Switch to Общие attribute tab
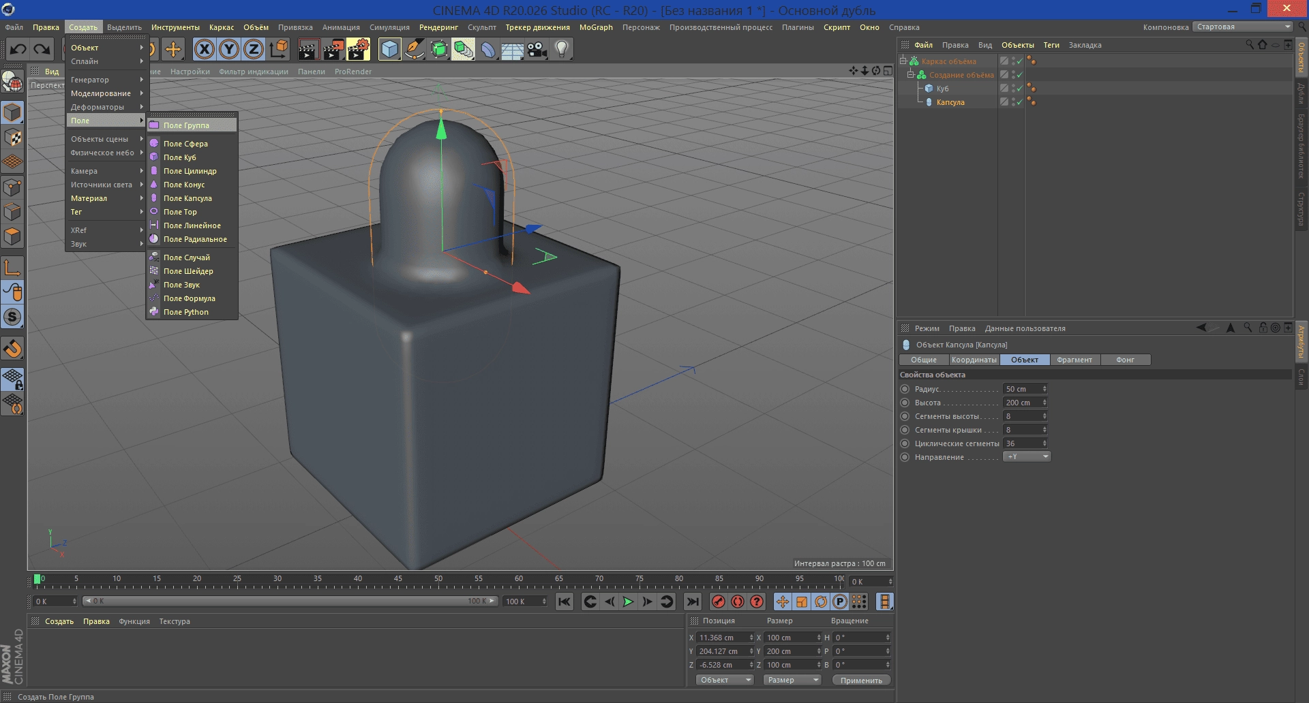Image resolution: width=1309 pixels, height=703 pixels. [924, 360]
